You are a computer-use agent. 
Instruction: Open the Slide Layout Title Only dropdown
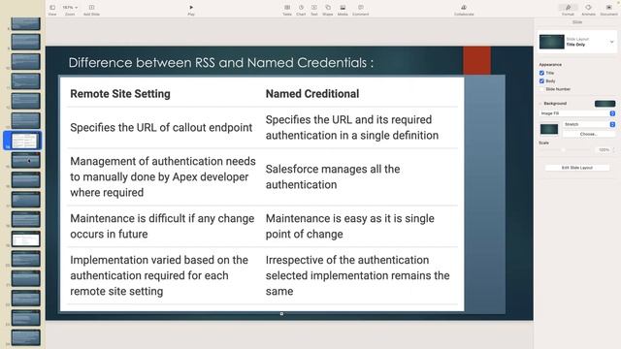(577, 42)
